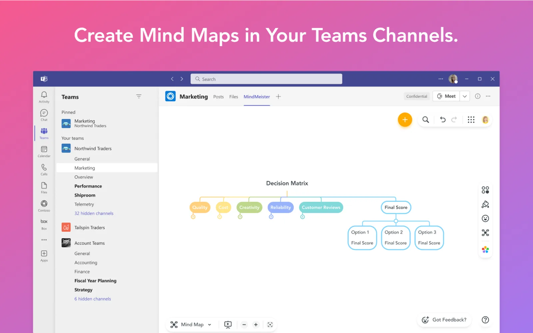Switch to the Files tab

point(234,97)
